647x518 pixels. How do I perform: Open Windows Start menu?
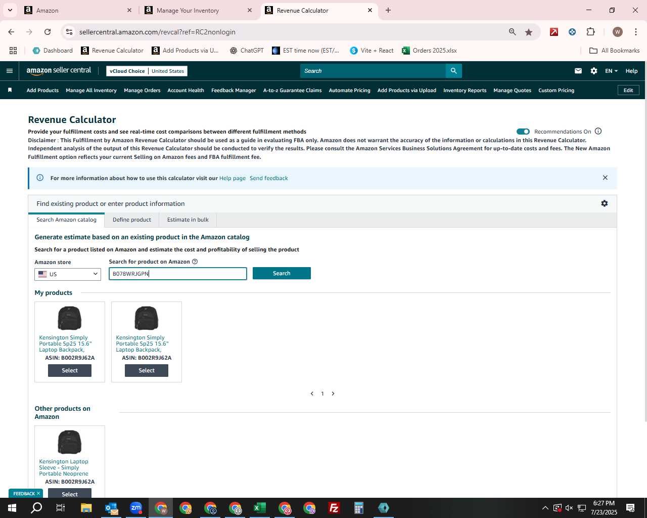12,508
